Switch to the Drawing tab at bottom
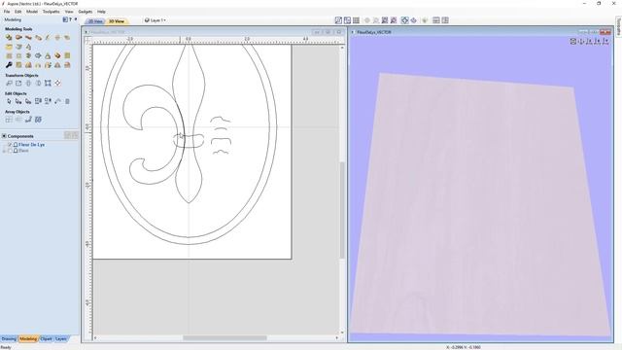 tap(9, 339)
